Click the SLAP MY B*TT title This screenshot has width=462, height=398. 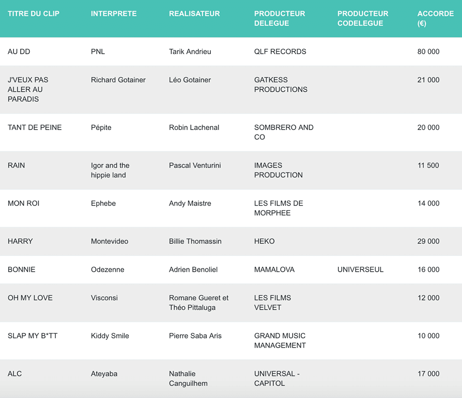(x=33, y=336)
